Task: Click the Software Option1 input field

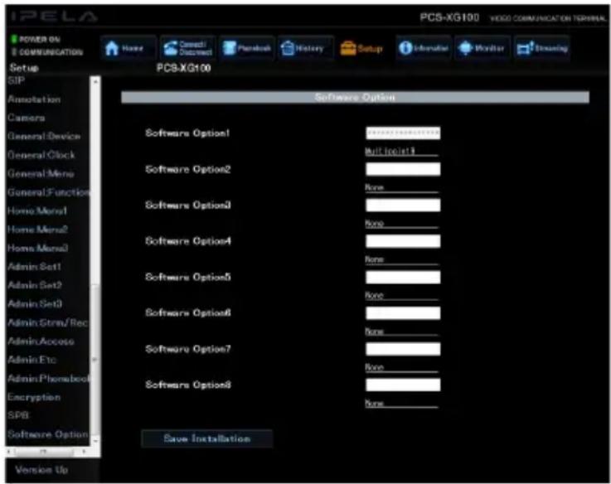Action: (x=403, y=133)
